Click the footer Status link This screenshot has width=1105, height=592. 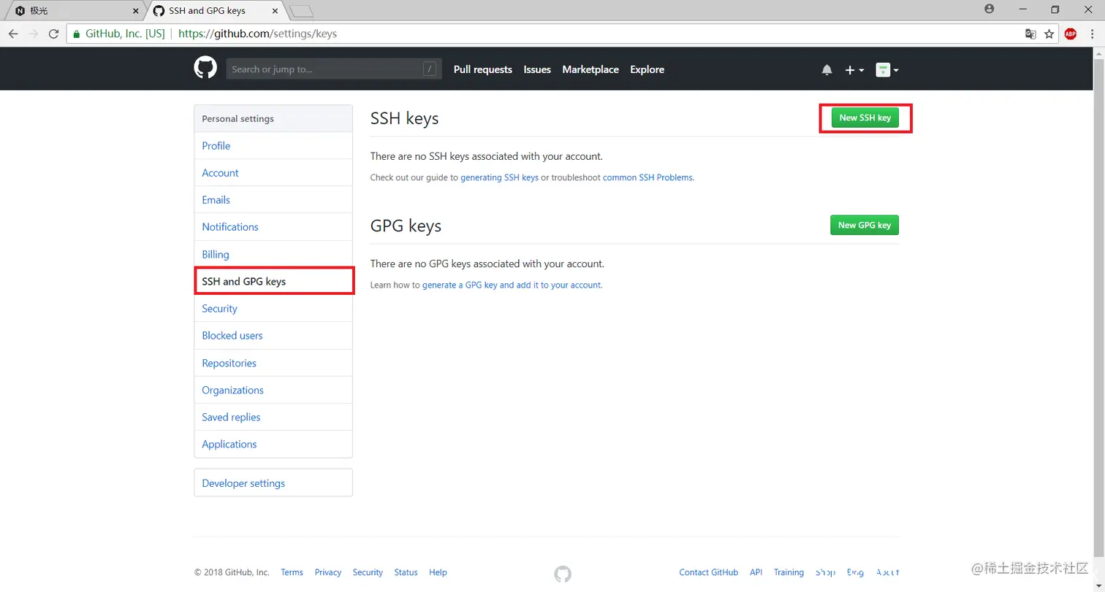[406, 572]
